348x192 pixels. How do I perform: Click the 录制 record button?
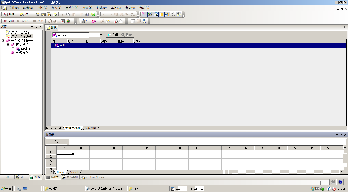[x=9, y=21]
